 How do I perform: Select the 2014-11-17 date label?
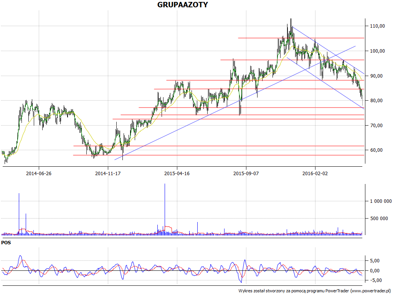pyautogui.click(x=108, y=173)
